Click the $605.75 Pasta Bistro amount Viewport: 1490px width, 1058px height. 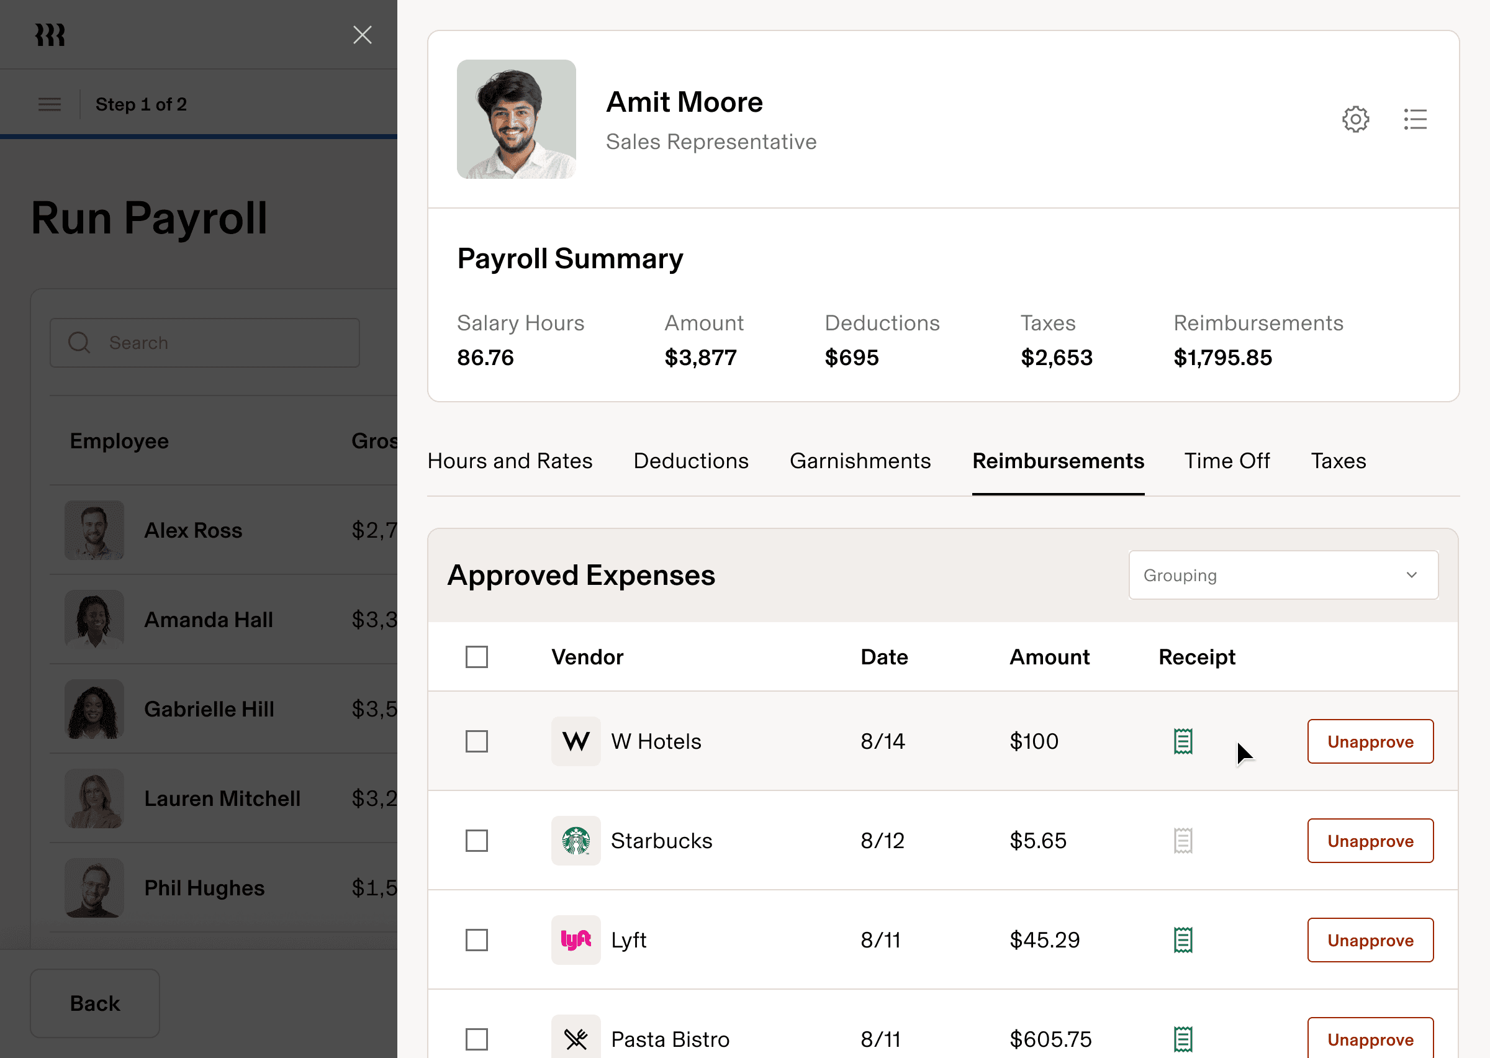pos(1050,1039)
